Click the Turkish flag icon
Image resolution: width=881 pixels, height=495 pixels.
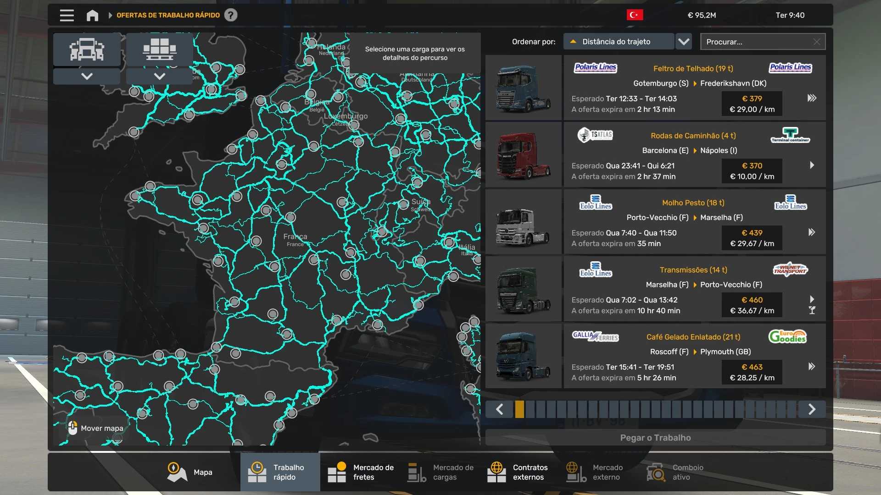635,15
